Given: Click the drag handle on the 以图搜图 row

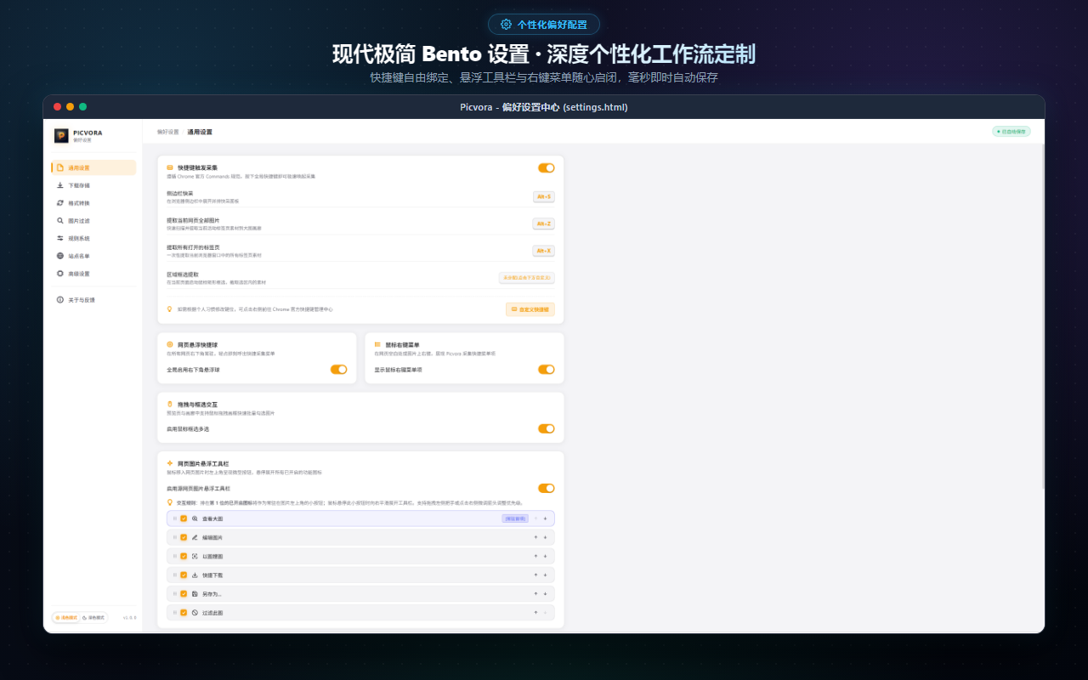Looking at the screenshot, I should pos(175,556).
